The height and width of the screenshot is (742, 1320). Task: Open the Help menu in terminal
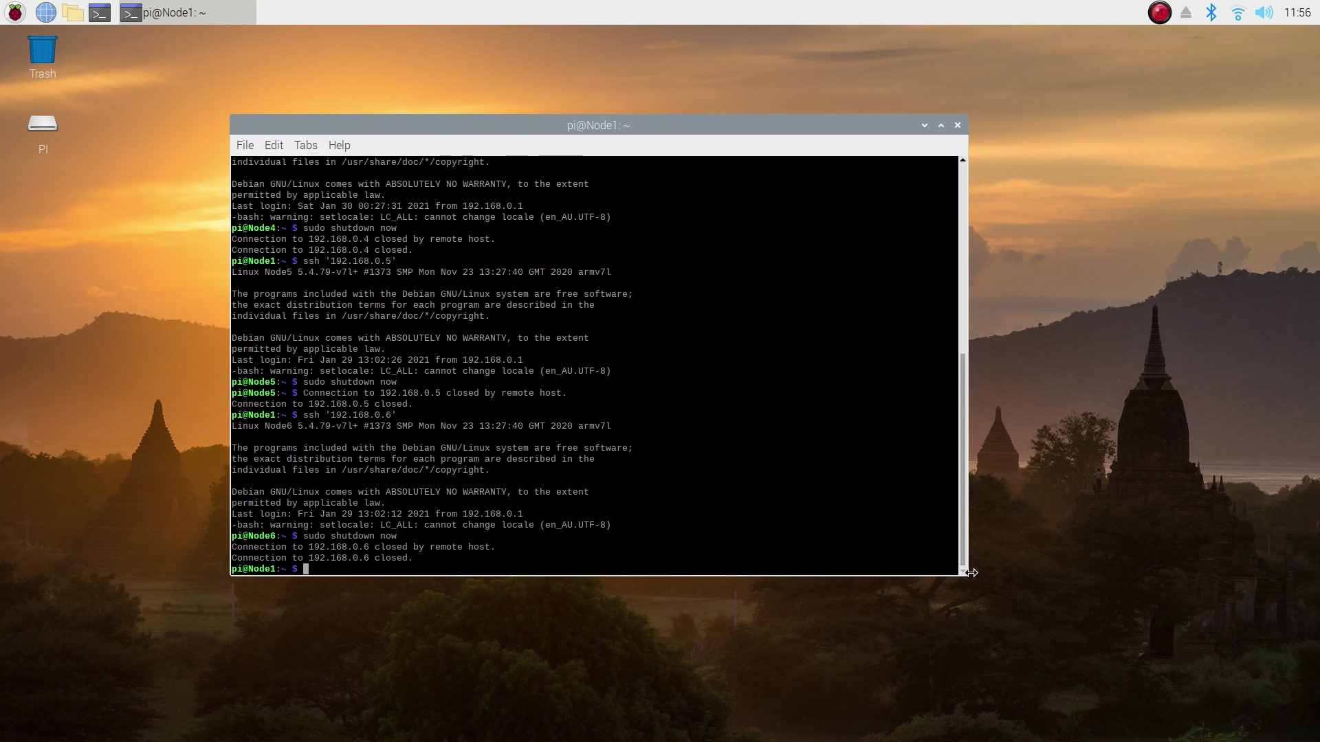[339, 145]
